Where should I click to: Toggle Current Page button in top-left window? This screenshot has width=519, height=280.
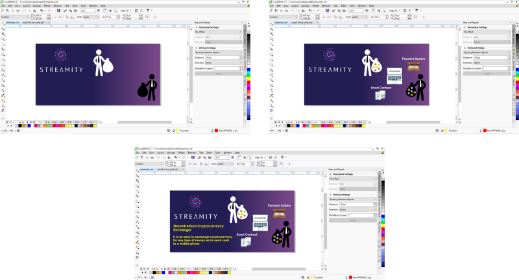pyautogui.click(x=73, y=17)
